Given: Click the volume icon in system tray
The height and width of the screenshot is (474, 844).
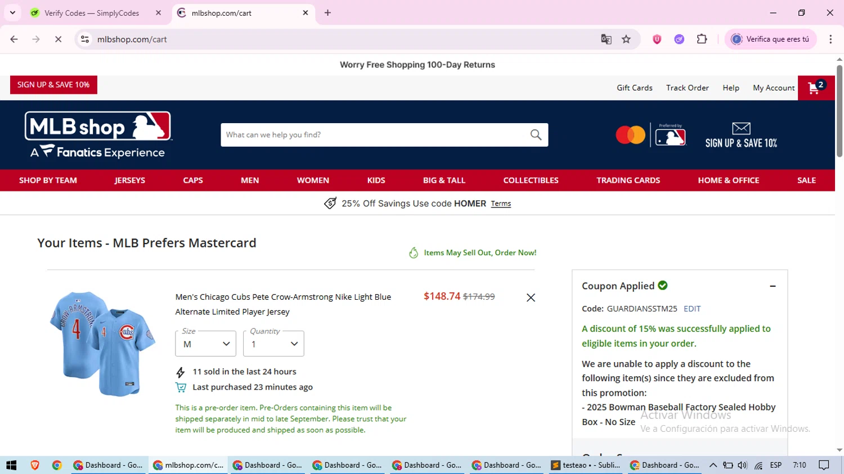Looking at the screenshot, I should (x=743, y=465).
